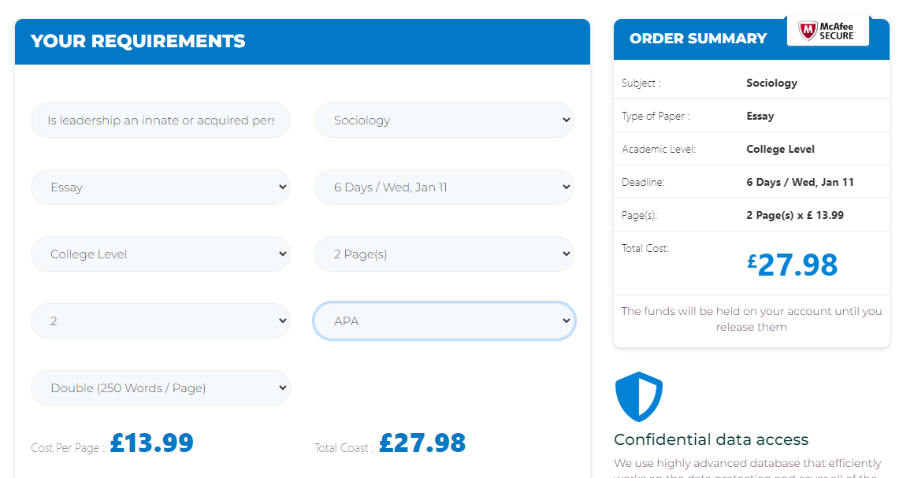Click the McAfee Secure badge
This screenshot has width=903, height=478.
coord(827,31)
